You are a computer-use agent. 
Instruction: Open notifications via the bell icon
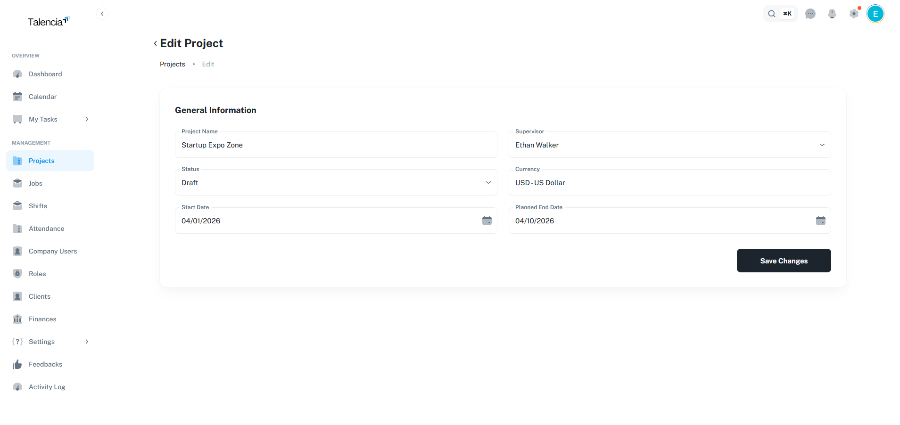pyautogui.click(x=832, y=14)
